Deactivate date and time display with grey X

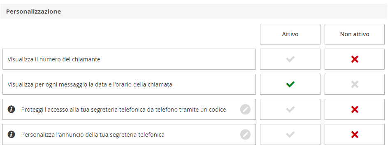pyautogui.click(x=355, y=84)
